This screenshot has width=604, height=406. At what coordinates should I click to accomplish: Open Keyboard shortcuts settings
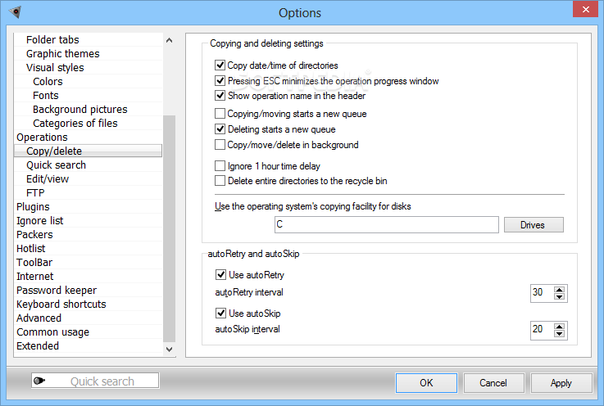point(61,304)
